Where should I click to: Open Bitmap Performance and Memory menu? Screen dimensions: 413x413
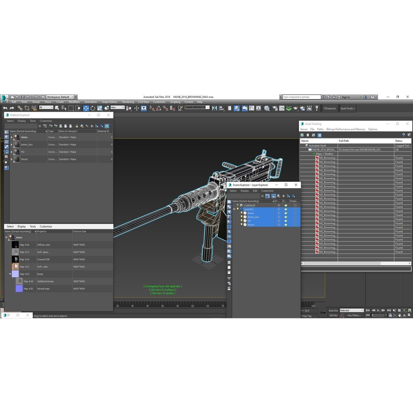[x=346, y=129]
